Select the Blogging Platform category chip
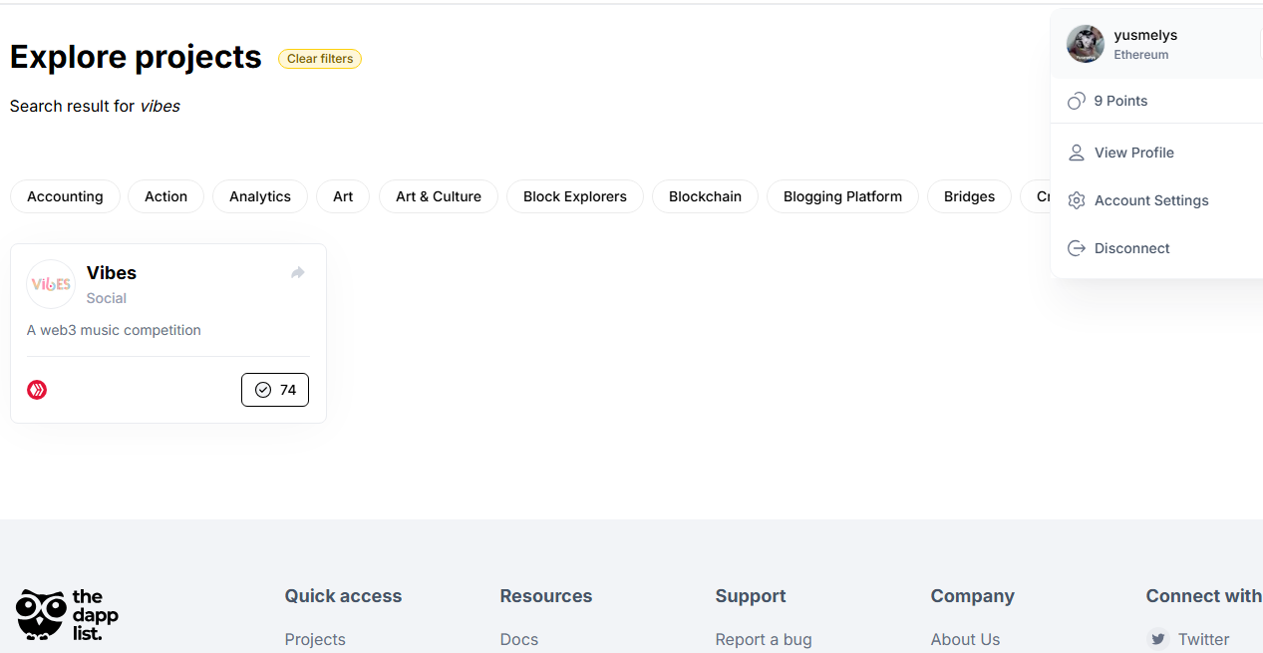Screen dimensions: 1263x653 click(842, 196)
